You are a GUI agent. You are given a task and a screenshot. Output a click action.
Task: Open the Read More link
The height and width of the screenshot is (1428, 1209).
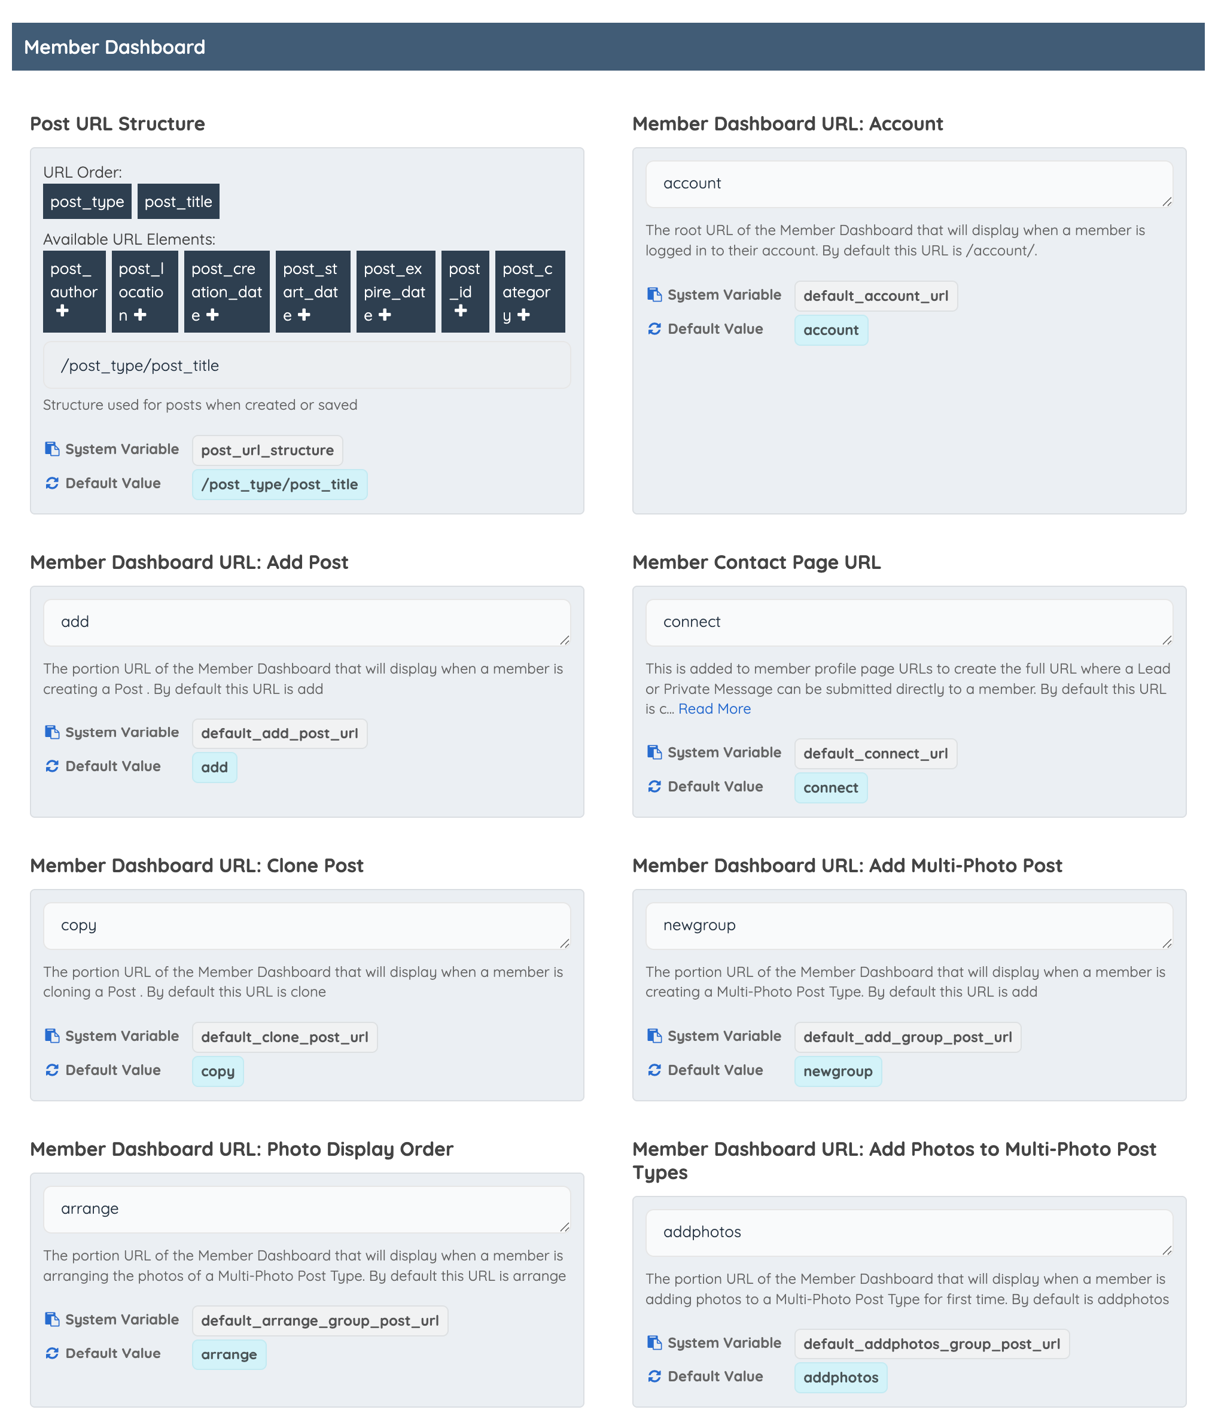(x=714, y=709)
